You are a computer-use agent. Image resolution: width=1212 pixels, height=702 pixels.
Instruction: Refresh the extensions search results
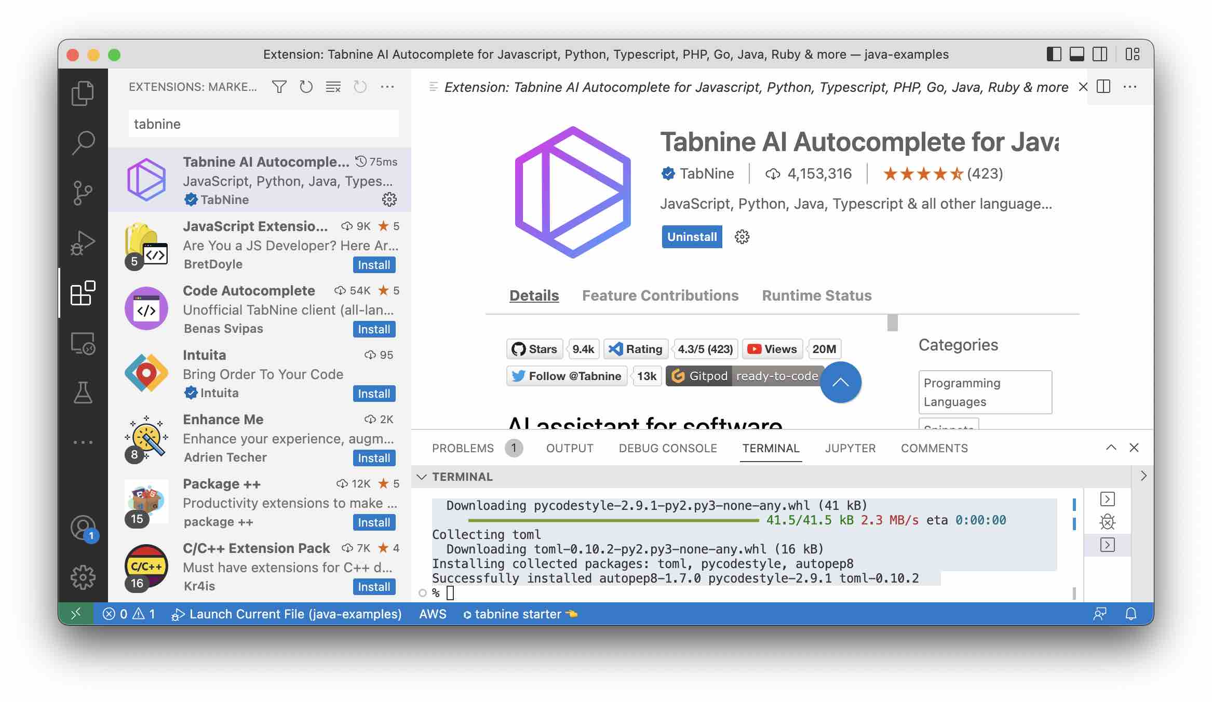tap(306, 87)
